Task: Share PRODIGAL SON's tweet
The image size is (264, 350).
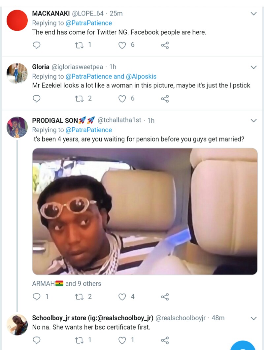Action: pos(165,297)
